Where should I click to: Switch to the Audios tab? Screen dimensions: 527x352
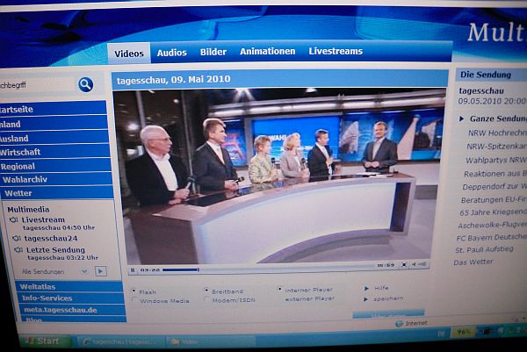172,53
